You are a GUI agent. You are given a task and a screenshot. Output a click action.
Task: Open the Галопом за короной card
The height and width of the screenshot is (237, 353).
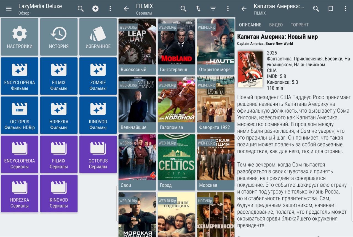(176, 104)
